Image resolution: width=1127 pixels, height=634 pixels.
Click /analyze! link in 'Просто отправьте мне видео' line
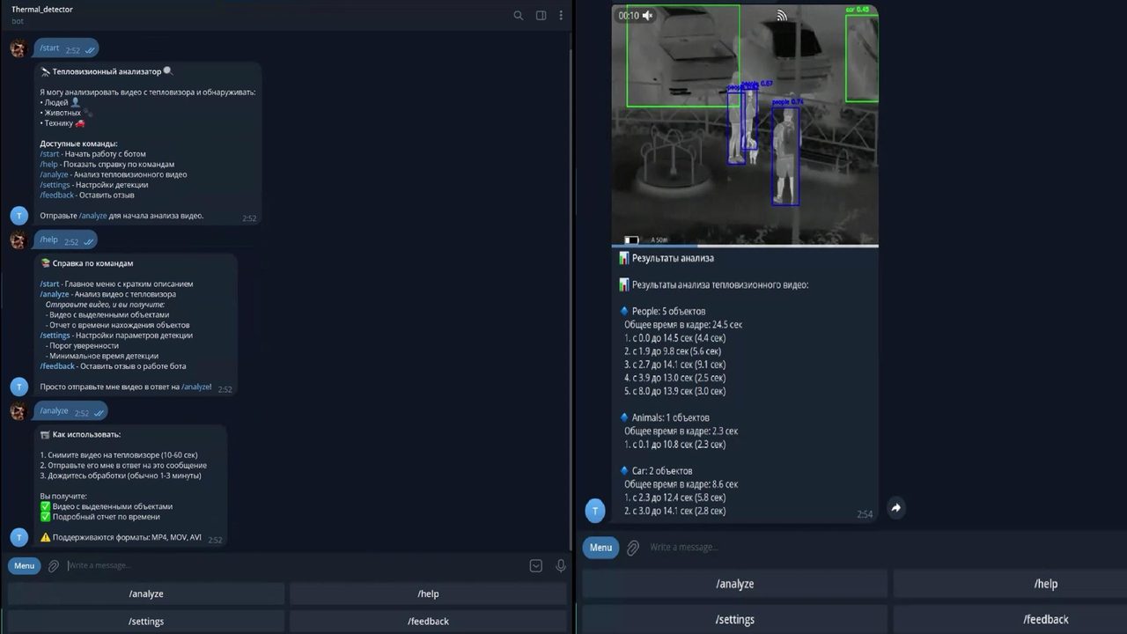pos(196,387)
